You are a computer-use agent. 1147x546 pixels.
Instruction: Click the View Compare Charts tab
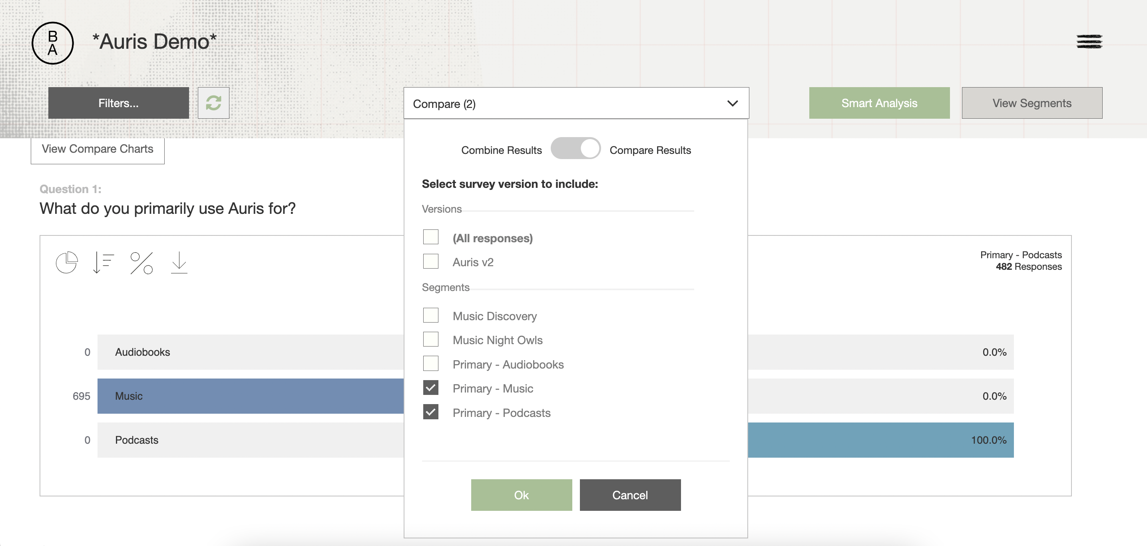pos(97,148)
